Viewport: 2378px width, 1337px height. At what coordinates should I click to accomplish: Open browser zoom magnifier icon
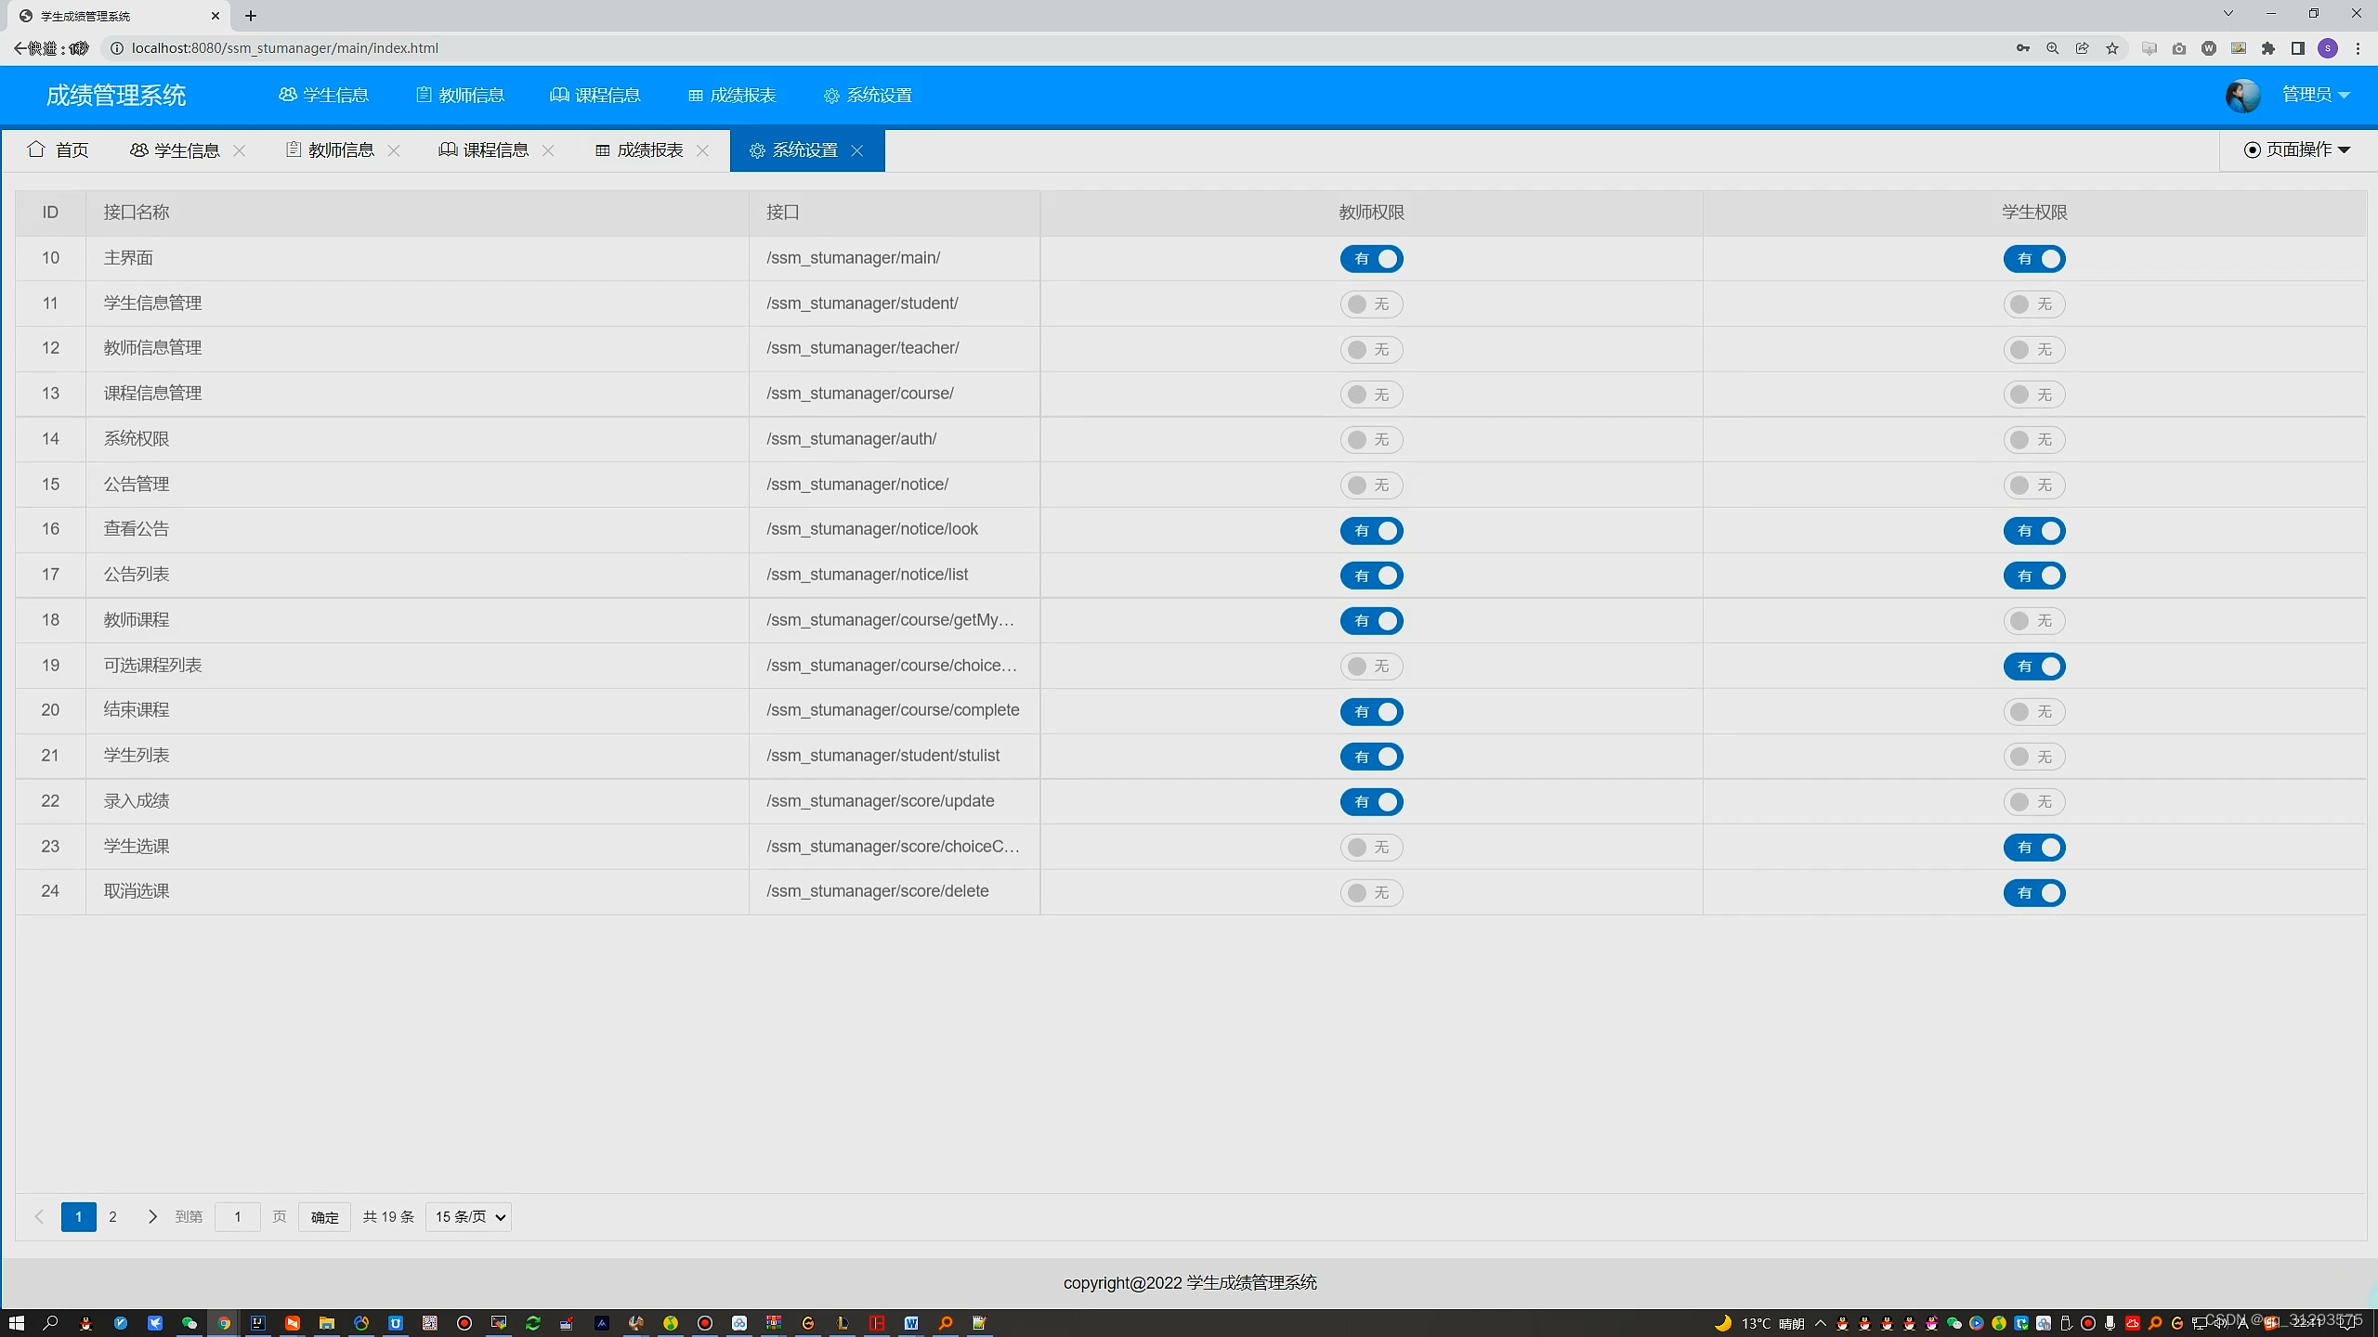(2053, 48)
